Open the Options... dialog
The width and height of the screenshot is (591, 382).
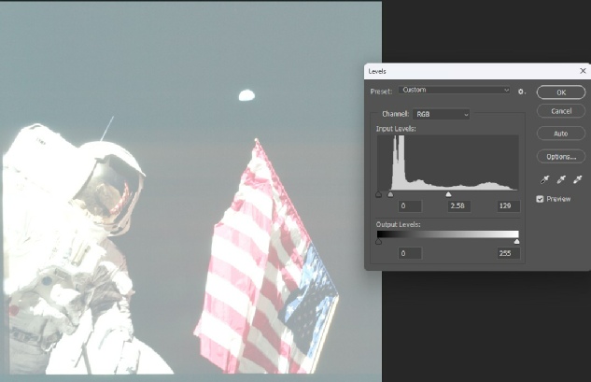click(560, 156)
